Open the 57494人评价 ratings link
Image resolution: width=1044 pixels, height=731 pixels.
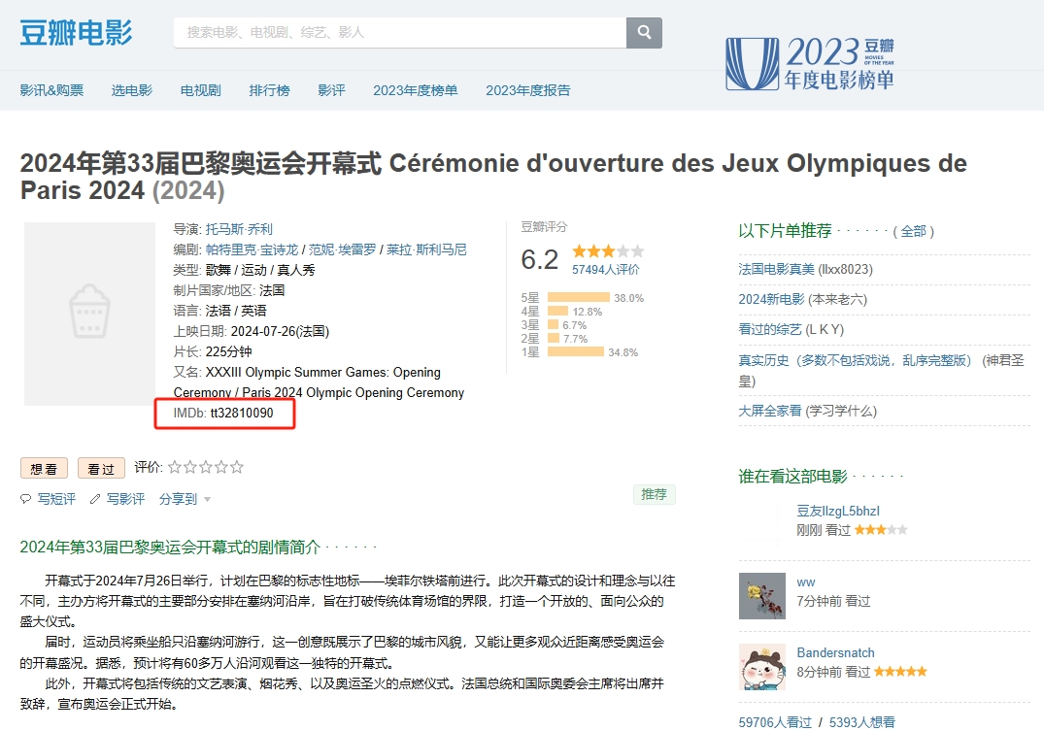pos(605,269)
